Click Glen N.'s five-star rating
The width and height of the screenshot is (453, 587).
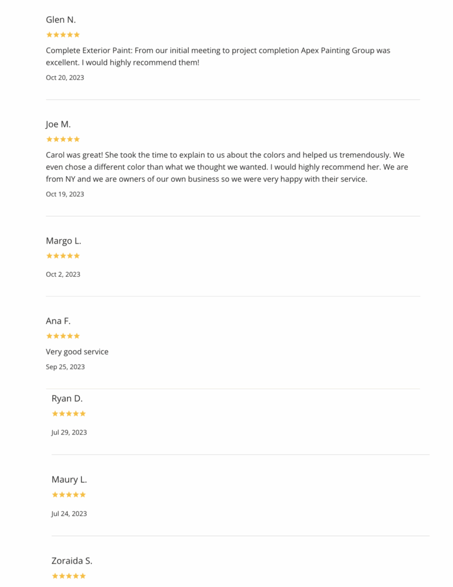63,34
